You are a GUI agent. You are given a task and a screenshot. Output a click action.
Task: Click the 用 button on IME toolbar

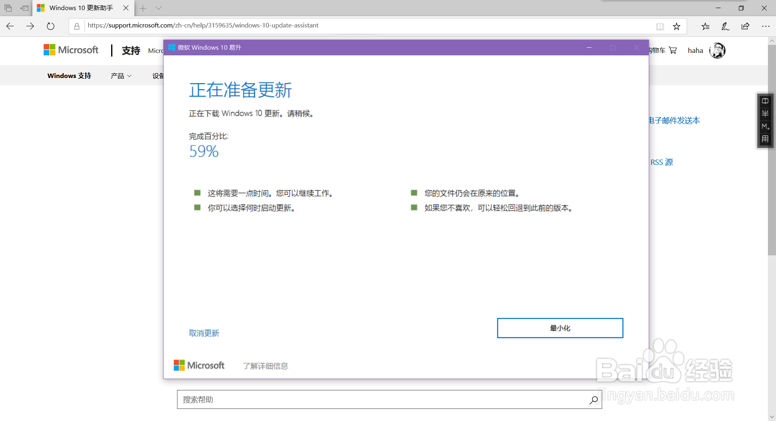tap(765, 139)
